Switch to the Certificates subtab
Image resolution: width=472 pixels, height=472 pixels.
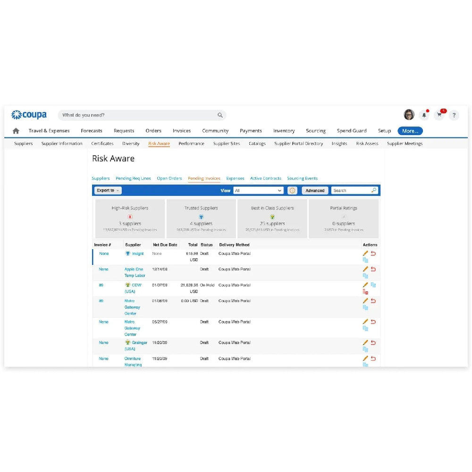(102, 143)
